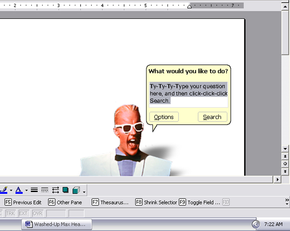Expand function key toolbar overflow chevron
Viewport: 290px width, 231px height.
point(287,200)
